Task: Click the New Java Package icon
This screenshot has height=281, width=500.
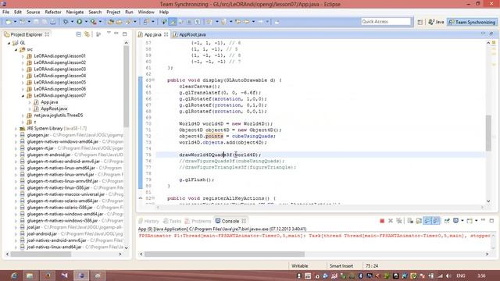Action: [111, 22]
